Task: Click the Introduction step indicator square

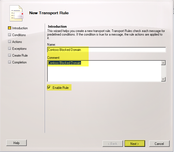Action: point(10,28)
